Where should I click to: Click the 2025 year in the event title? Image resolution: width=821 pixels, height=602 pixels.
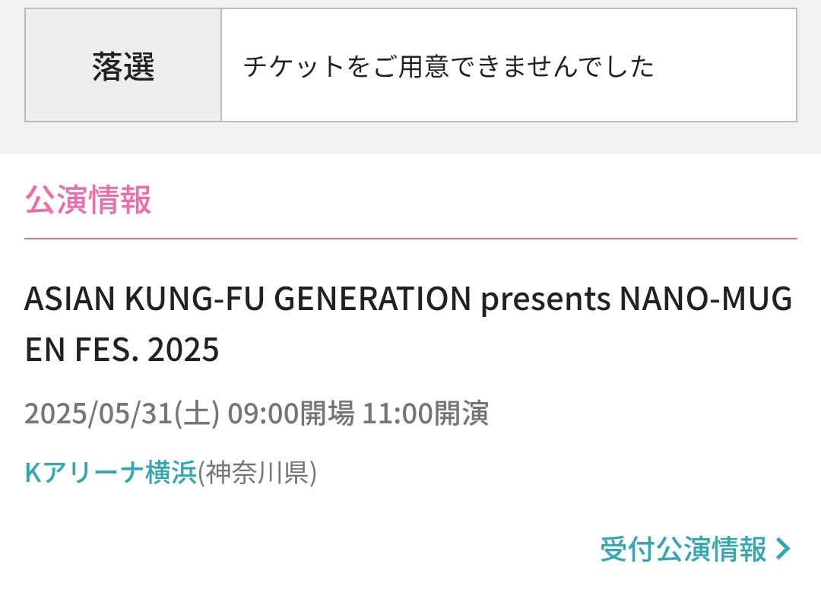(183, 350)
